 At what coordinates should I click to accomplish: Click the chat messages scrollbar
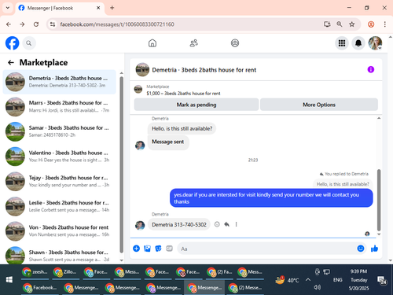[379, 200]
